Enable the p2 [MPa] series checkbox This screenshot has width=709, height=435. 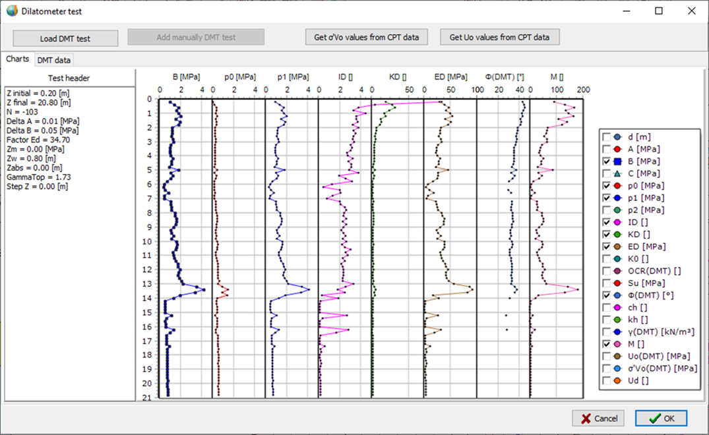(607, 210)
